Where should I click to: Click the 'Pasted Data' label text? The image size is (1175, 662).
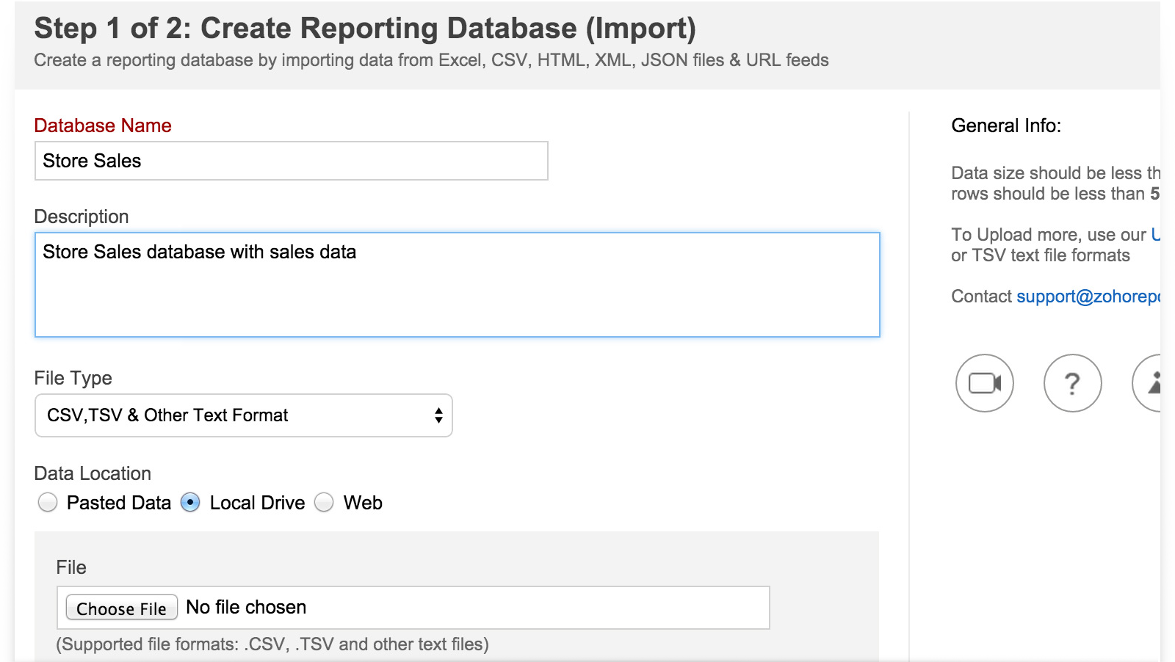coord(118,503)
